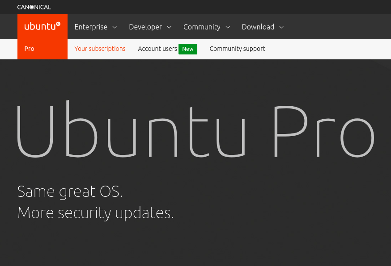Open the Developer navigation menu label
Viewport: 391px width, 266px height.
(145, 27)
